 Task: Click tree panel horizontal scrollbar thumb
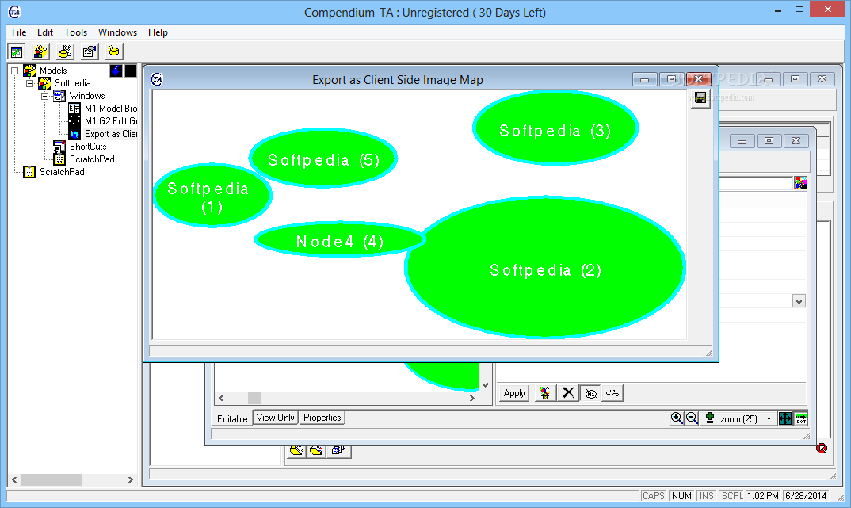tap(52, 479)
